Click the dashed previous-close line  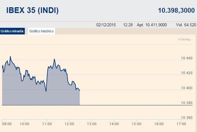[x=97, y=105]
